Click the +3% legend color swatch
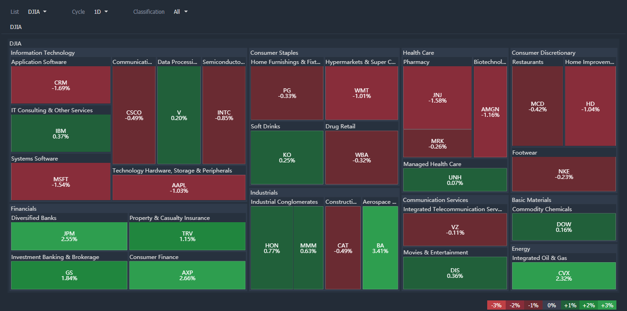Image resolution: width=627 pixels, height=311 pixels. (607, 305)
